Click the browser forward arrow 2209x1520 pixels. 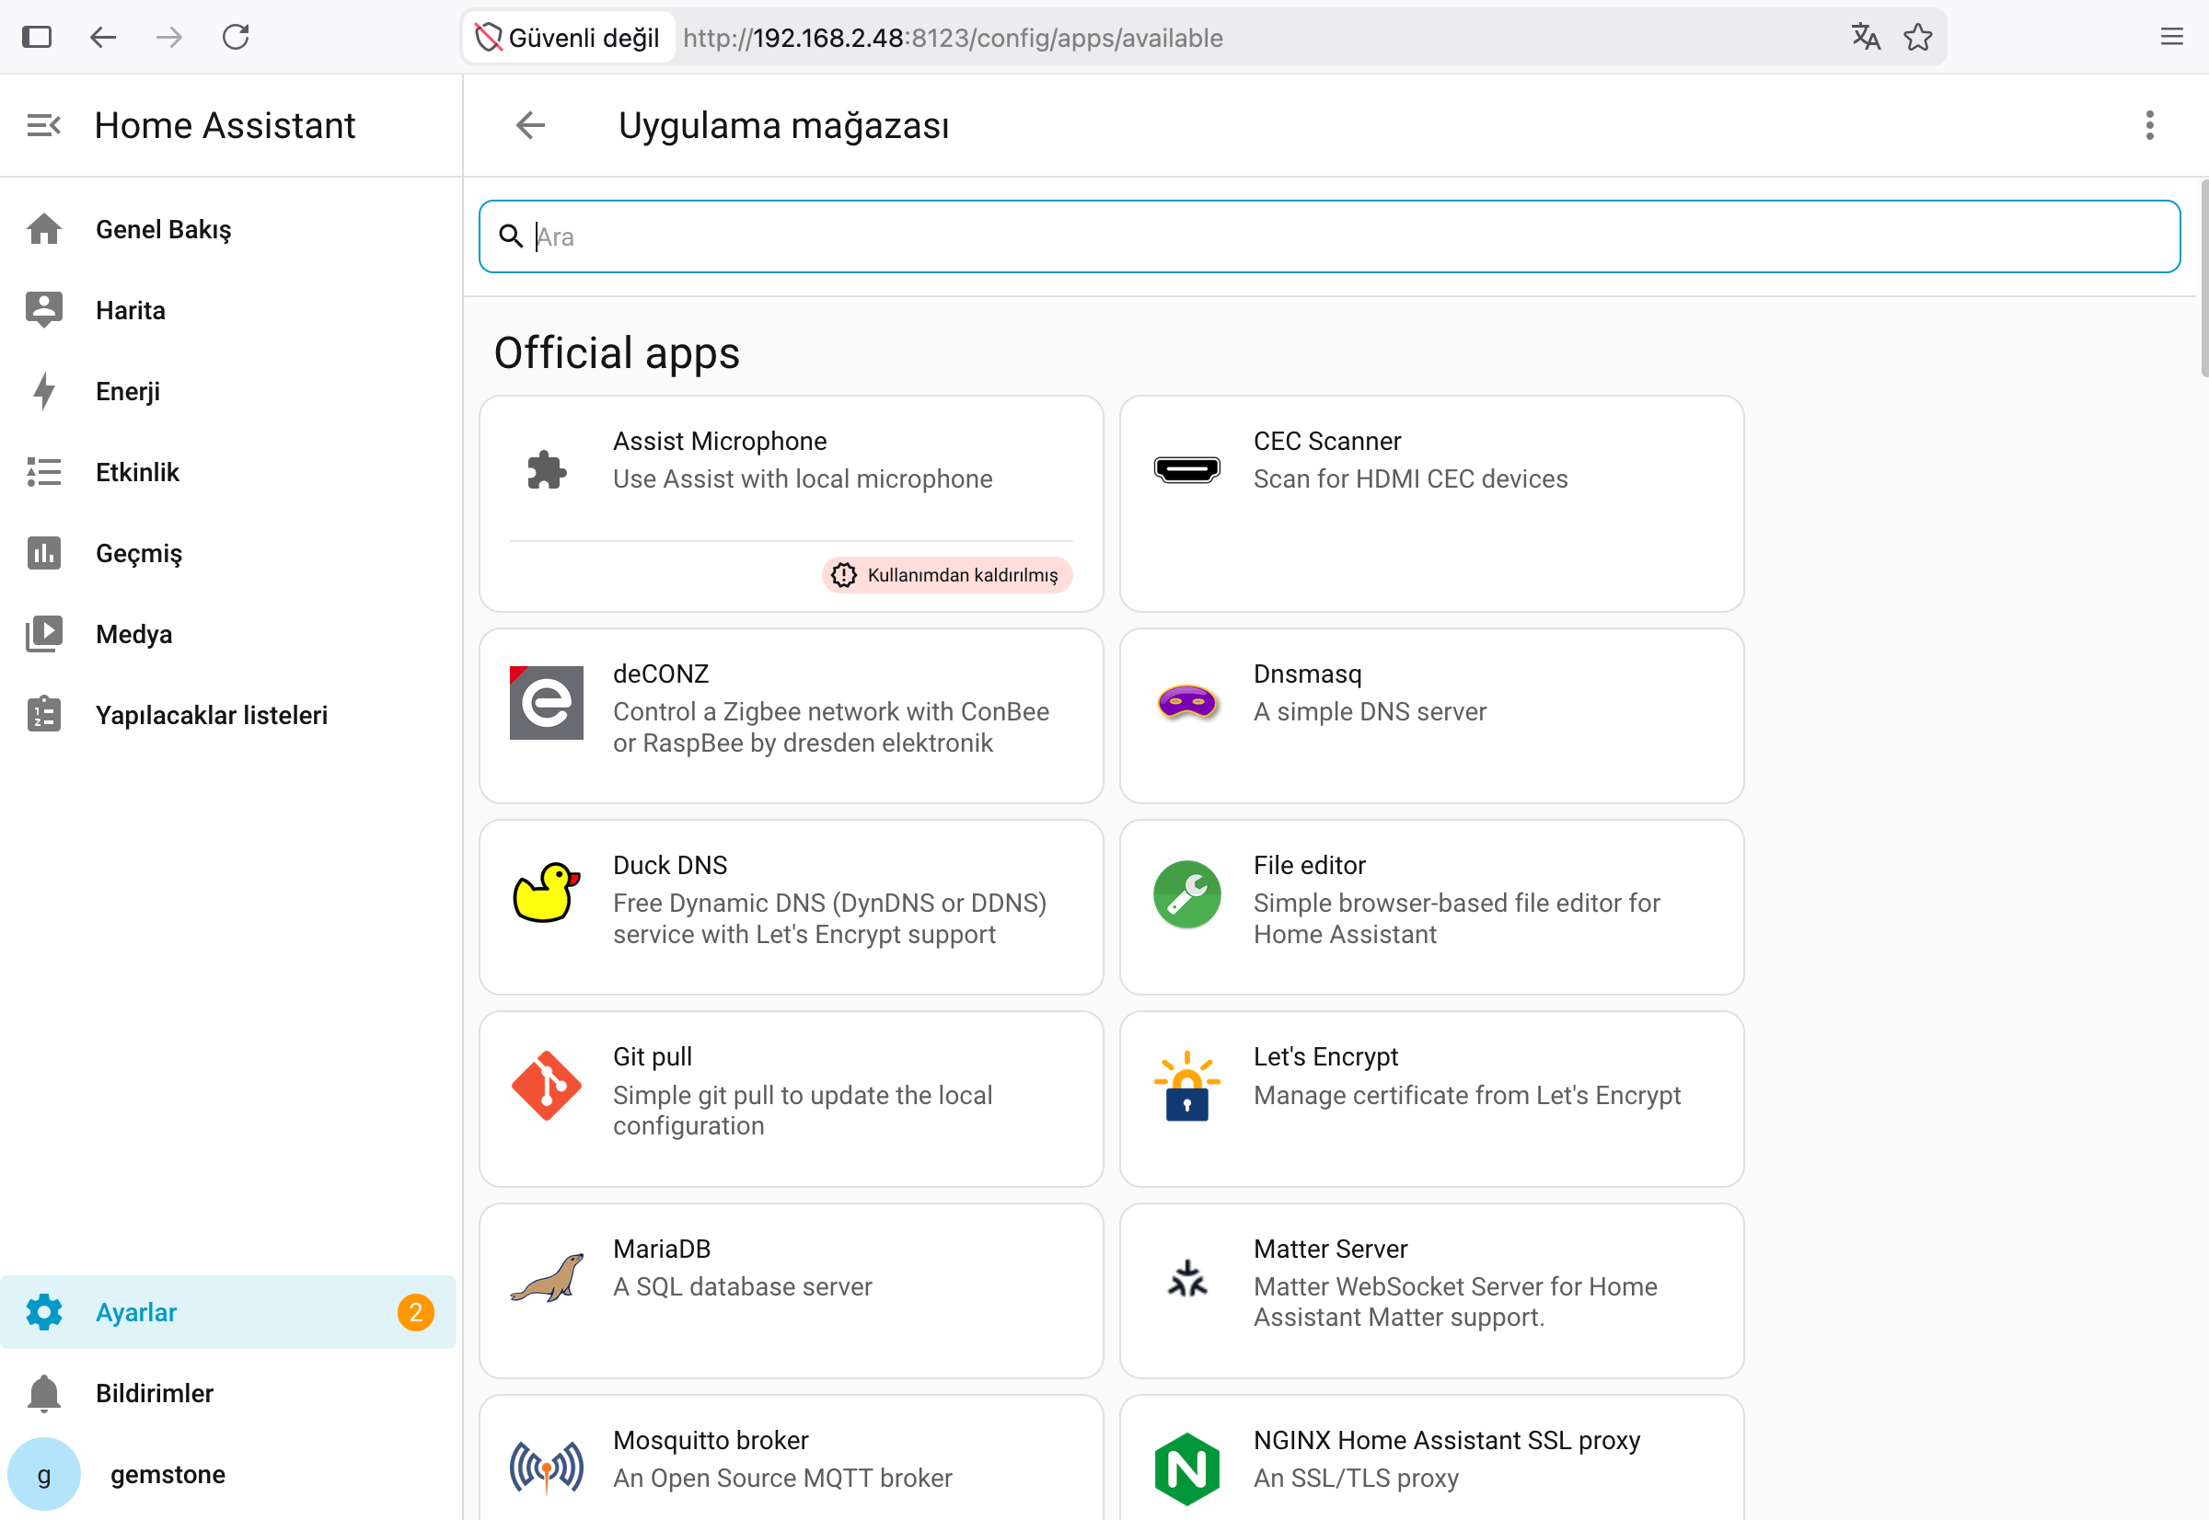coord(168,37)
